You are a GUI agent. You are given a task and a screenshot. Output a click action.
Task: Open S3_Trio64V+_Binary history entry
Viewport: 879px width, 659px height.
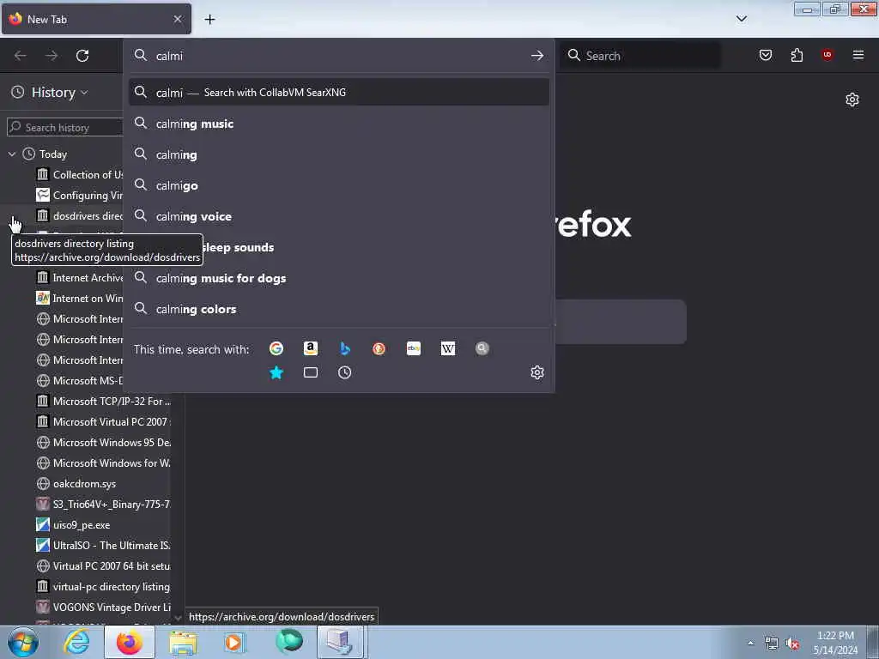pos(103,505)
